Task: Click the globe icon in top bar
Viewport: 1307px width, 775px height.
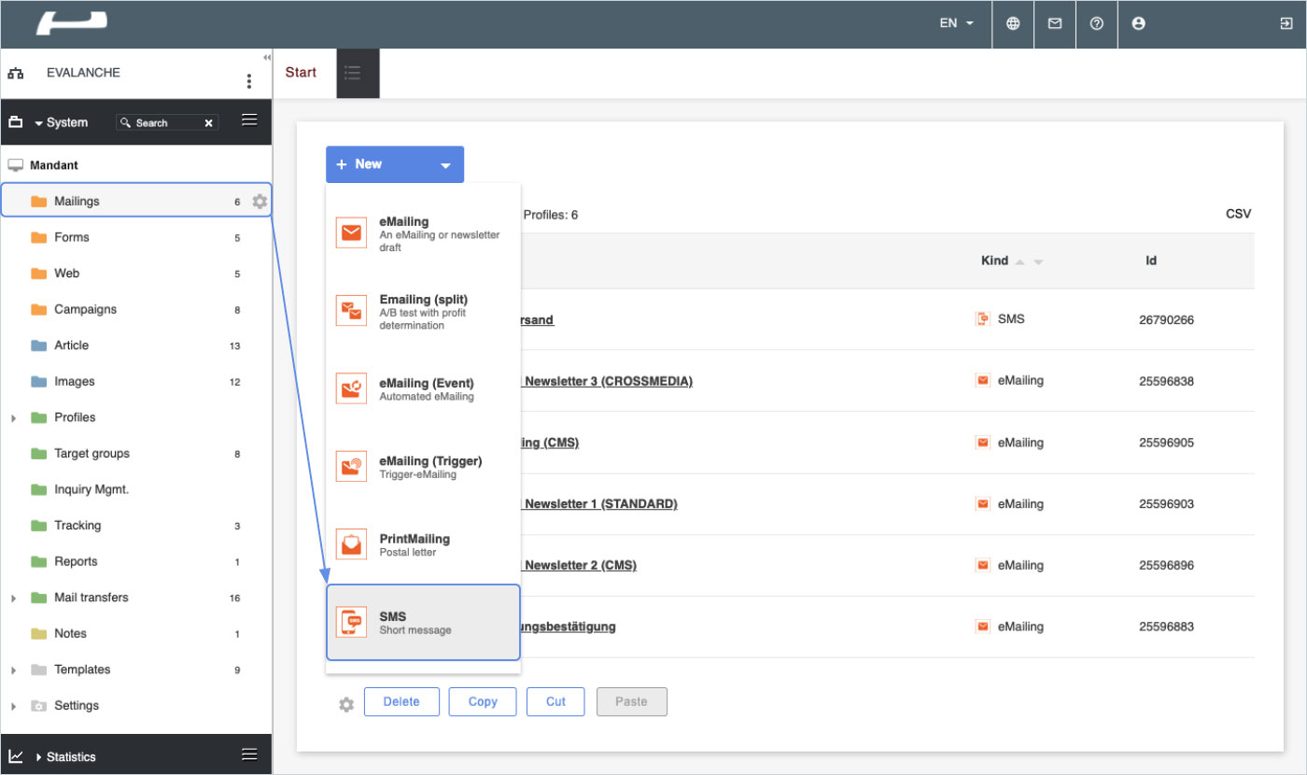Action: tap(1013, 24)
